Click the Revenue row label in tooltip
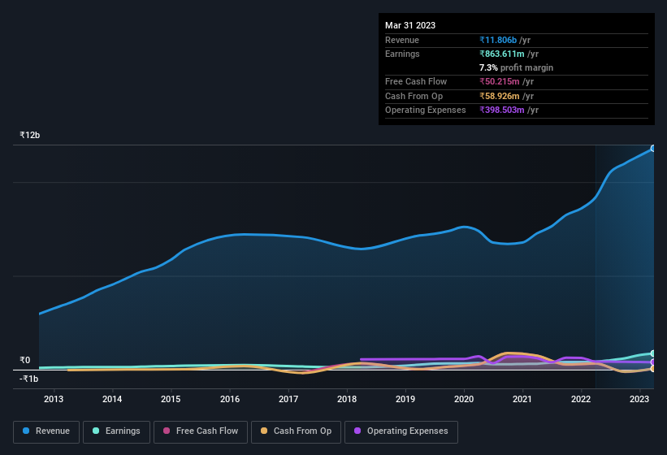The width and height of the screenshot is (667, 455). coord(402,40)
